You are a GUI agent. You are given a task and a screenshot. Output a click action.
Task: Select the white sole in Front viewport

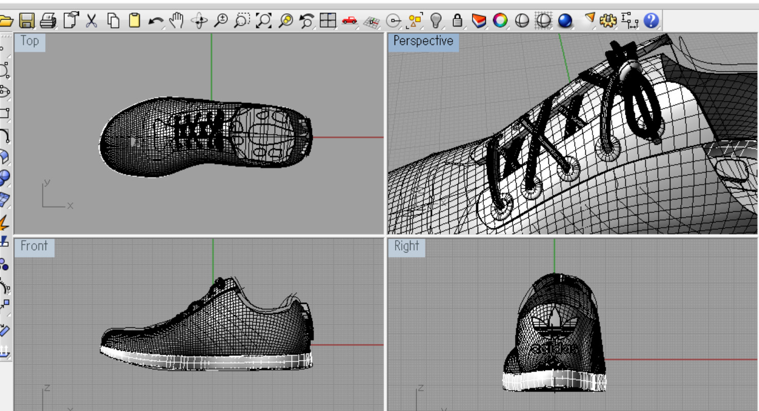tap(205, 359)
